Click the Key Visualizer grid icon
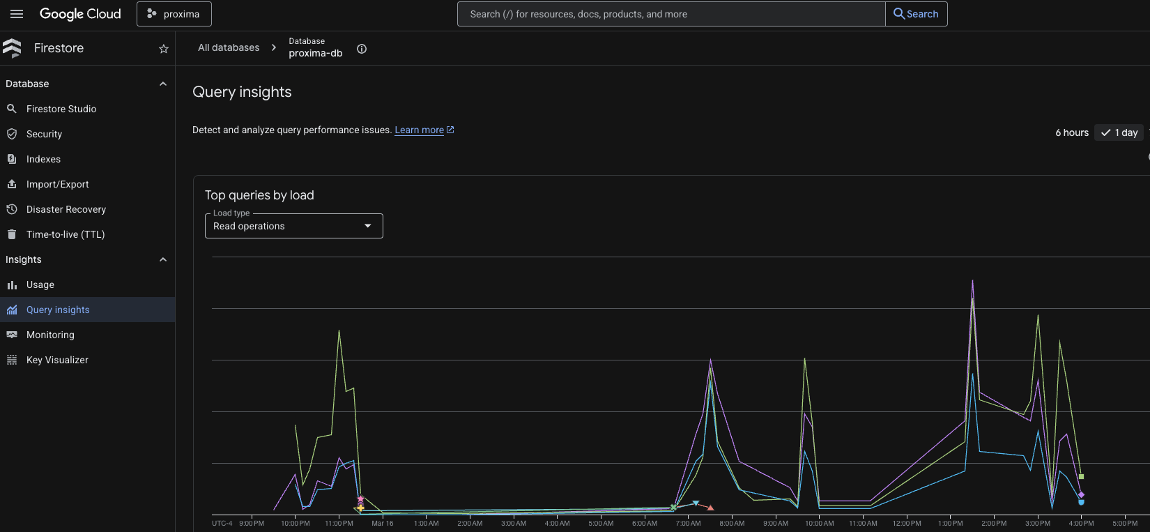 click(12, 360)
